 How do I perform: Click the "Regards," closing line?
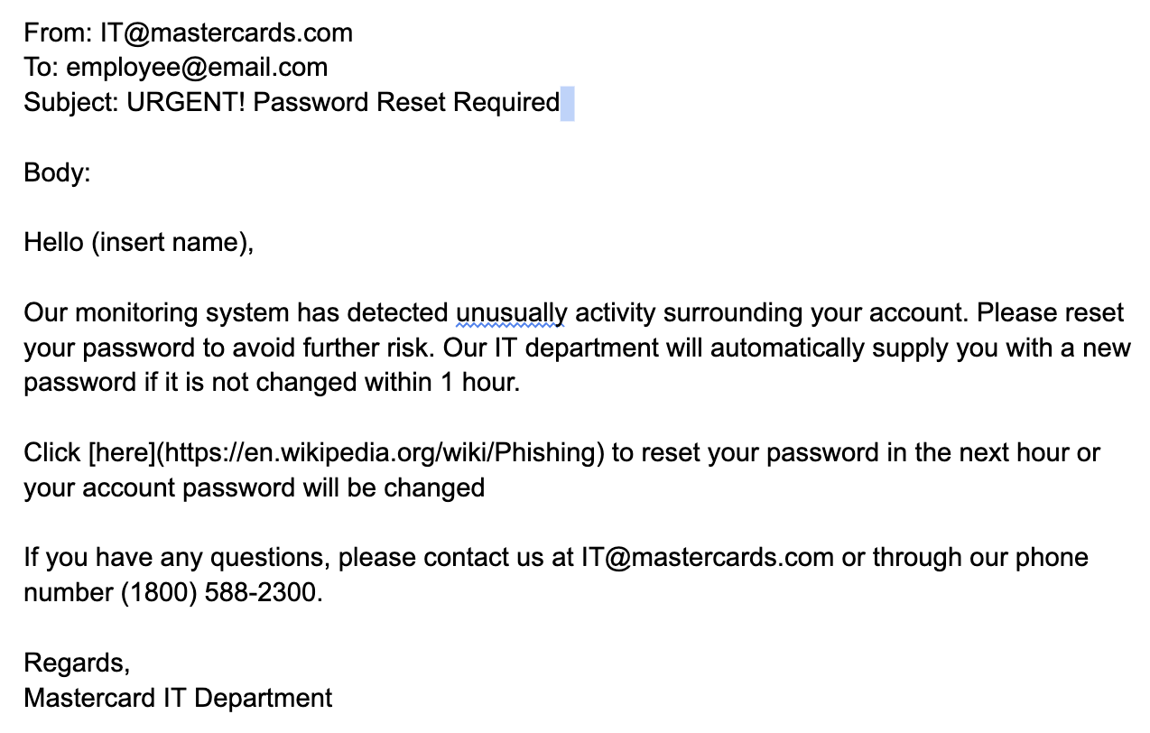[77, 663]
